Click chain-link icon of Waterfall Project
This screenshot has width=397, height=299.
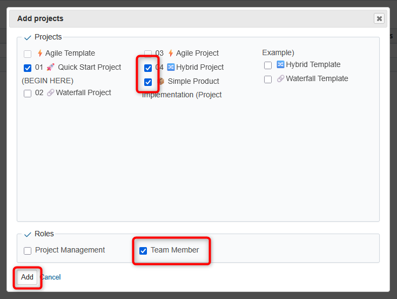(50, 93)
